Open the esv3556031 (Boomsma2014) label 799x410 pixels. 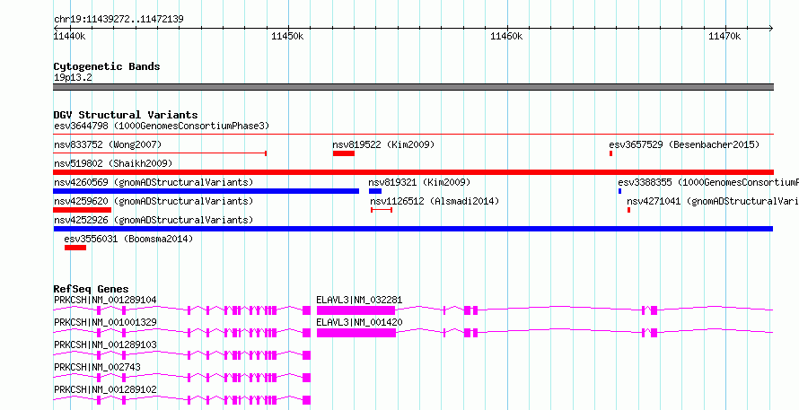pyautogui.click(x=128, y=239)
